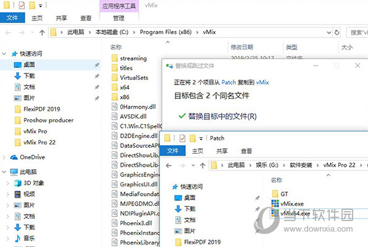Click 软件安装 in Patch address bar
368x247 pixels.
click(x=301, y=165)
